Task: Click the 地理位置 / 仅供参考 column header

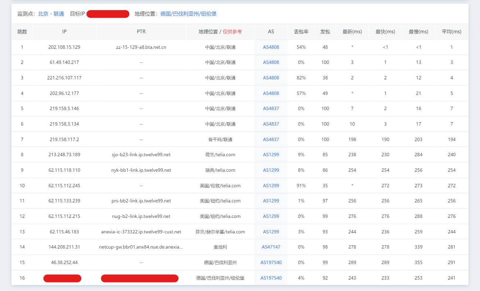Action: [x=220, y=32]
